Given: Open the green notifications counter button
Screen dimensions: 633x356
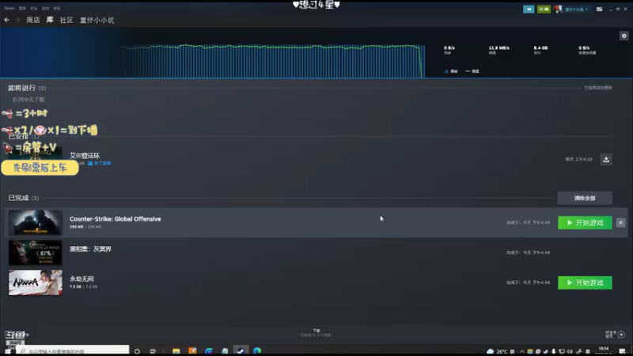Looking at the screenshot, I should click(544, 9).
